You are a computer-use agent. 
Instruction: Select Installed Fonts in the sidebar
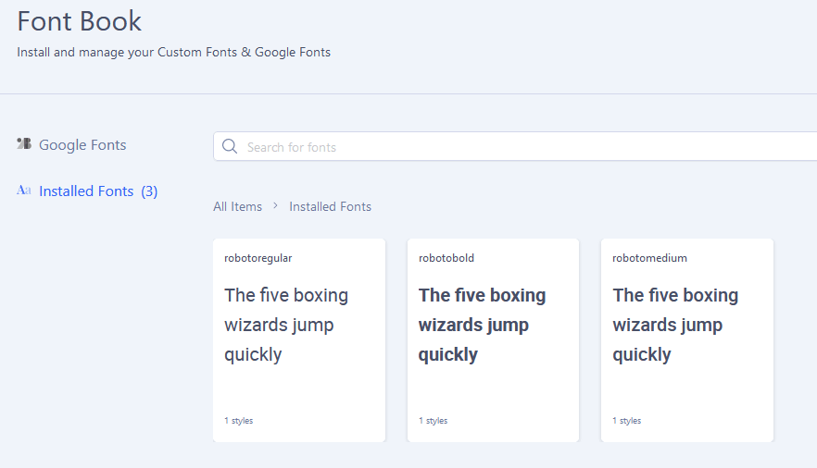(86, 191)
